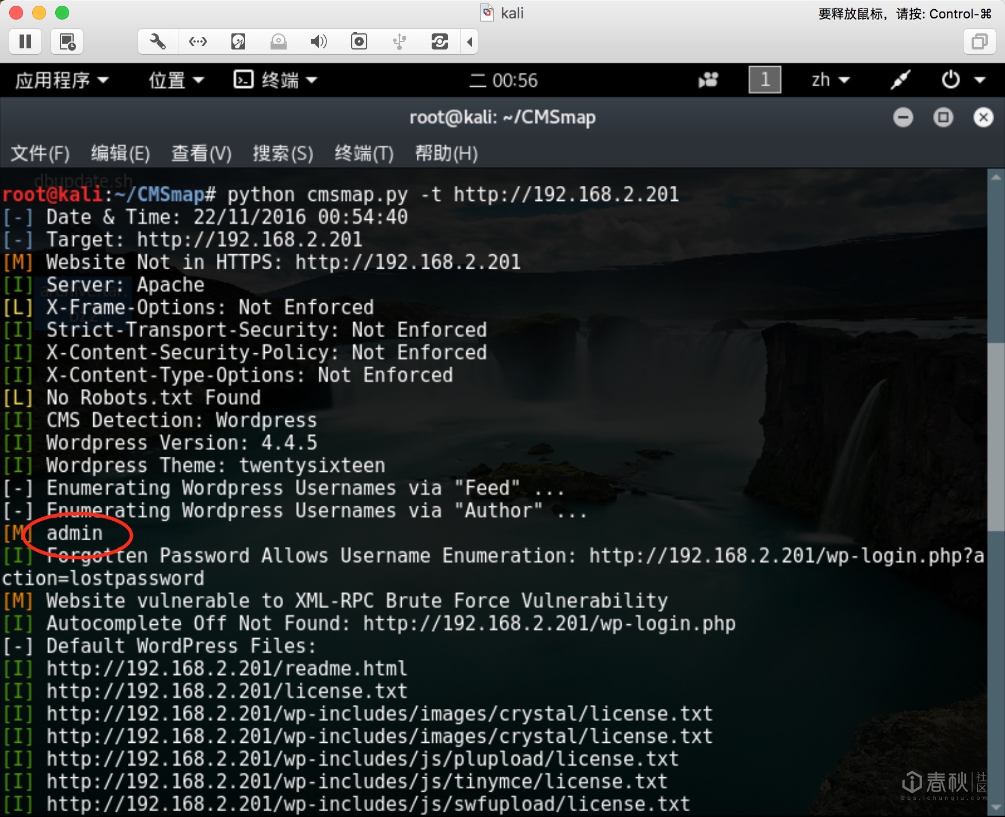Click the clock showing 00:56
Image resolution: width=1005 pixels, height=817 pixels.
[504, 80]
